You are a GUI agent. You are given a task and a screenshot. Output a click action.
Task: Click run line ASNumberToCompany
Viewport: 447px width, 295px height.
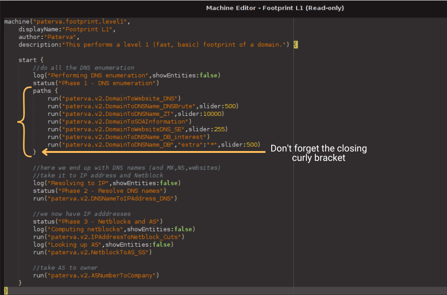pos(96,276)
